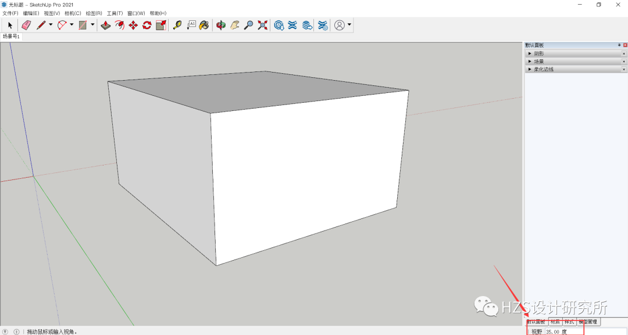Screen dimensions: 628x335
Task: Open the 窗口 window menu
Action: click(135, 13)
